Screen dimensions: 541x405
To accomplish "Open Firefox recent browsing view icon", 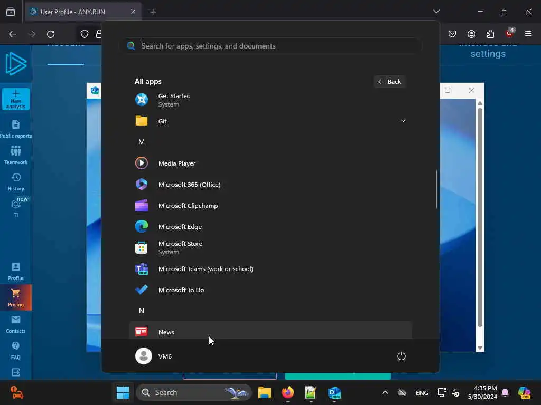I will coord(11,12).
